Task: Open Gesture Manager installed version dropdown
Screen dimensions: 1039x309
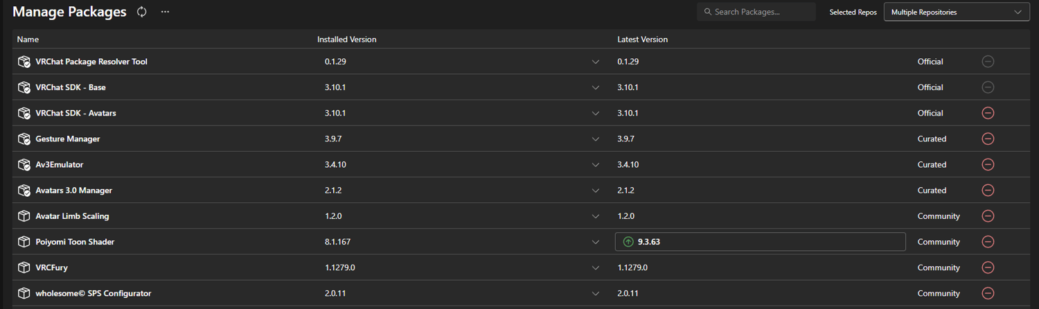Action: [596, 139]
